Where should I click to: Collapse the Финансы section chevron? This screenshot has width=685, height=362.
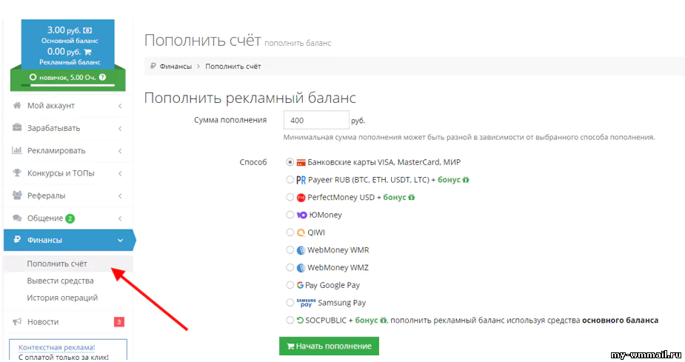(x=120, y=240)
